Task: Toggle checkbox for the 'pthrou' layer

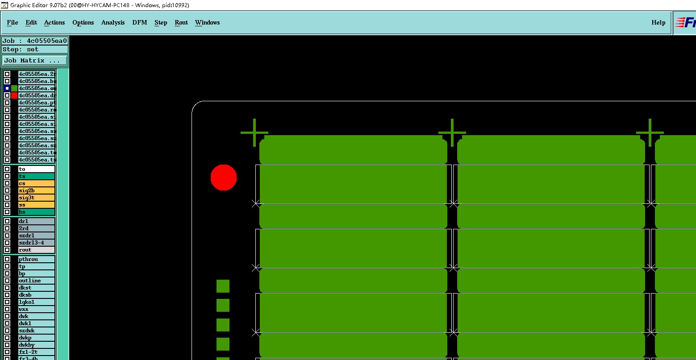Action: [x=7, y=259]
